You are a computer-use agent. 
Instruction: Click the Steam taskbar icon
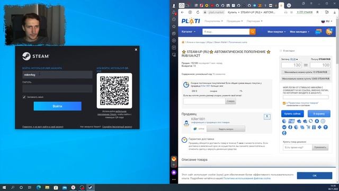pos(91,187)
